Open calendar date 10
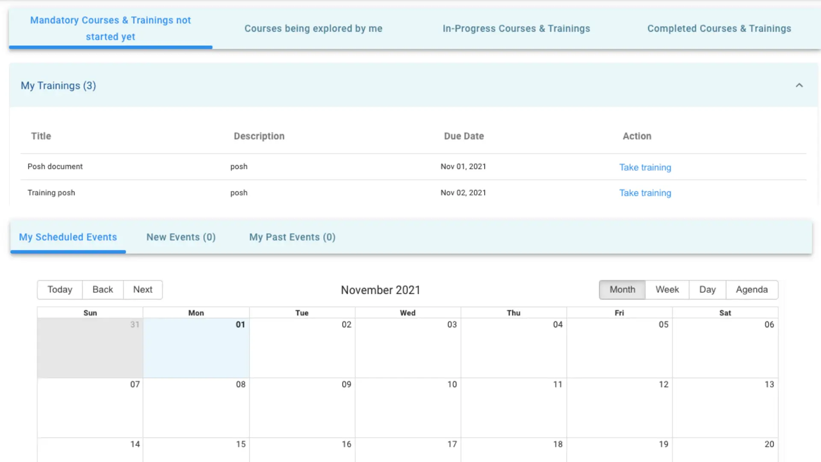 tap(452, 384)
